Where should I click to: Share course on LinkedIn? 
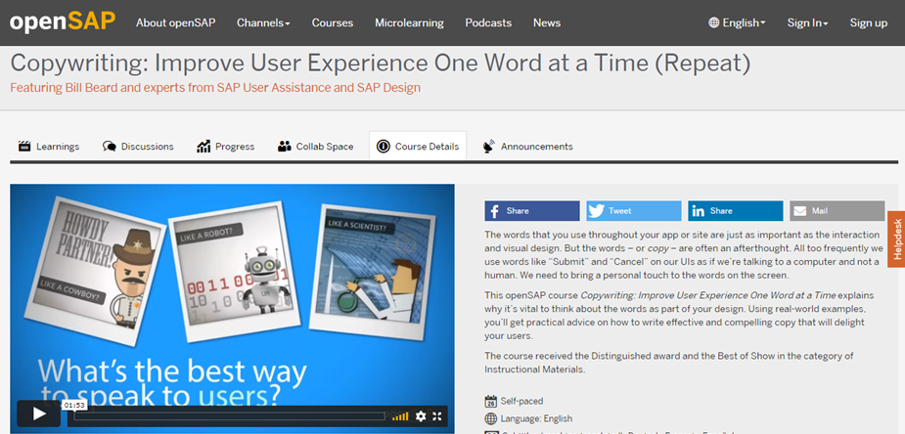(x=735, y=211)
